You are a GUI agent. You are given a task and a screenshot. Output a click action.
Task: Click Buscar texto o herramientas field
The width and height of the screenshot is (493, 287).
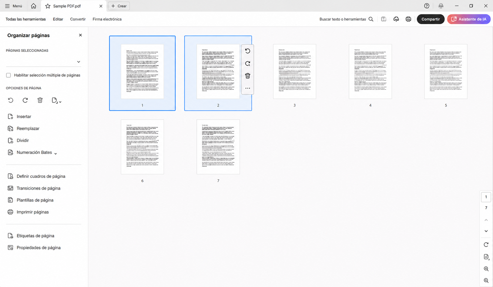pyautogui.click(x=342, y=19)
